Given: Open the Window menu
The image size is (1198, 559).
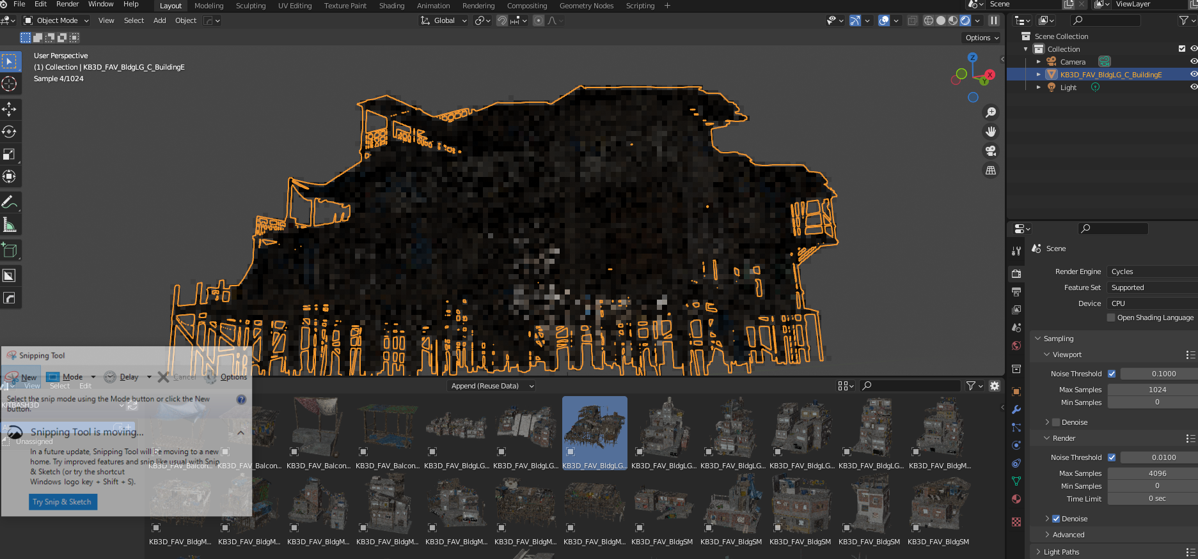Looking at the screenshot, I should 101,4.
